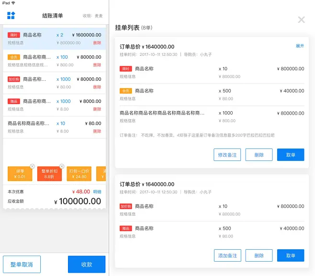Cancel the whole order with 整单取消

22,265
